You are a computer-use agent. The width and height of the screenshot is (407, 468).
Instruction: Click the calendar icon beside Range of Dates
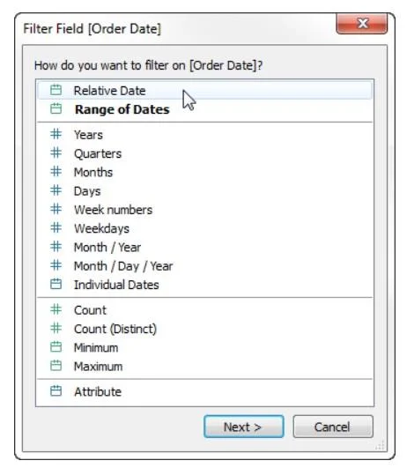coord(56,108)
